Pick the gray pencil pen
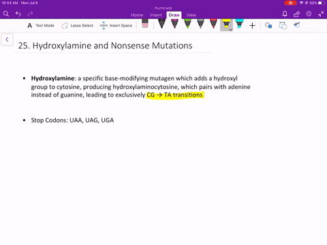This screenshot has width=327, height=245. (200, 24)
